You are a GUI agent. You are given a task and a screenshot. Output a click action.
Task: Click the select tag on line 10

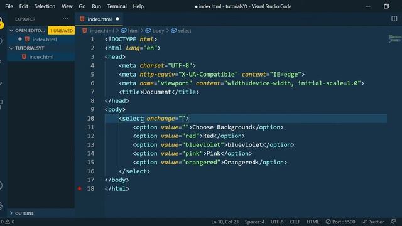point(133,119)
